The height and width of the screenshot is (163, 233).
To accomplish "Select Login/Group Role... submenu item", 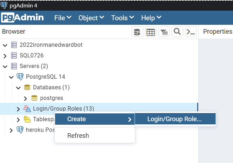I will [x=175, y=119].
